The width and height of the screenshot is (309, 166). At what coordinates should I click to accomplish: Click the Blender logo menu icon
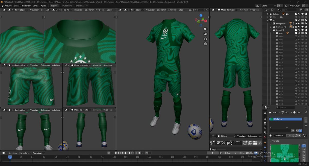[x=2, y=6]
